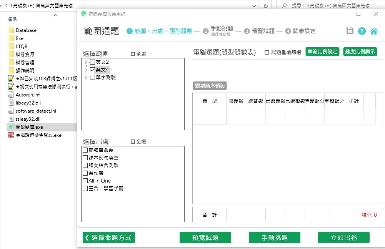Select the Autorun.inf file
This screenshot has height=249, width=385.
click(27, 95)
